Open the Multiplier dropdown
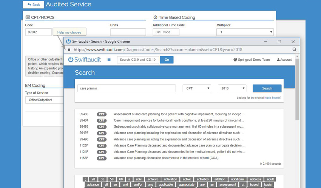This screenshot has height=188, width=321. [x=244, y=32]
